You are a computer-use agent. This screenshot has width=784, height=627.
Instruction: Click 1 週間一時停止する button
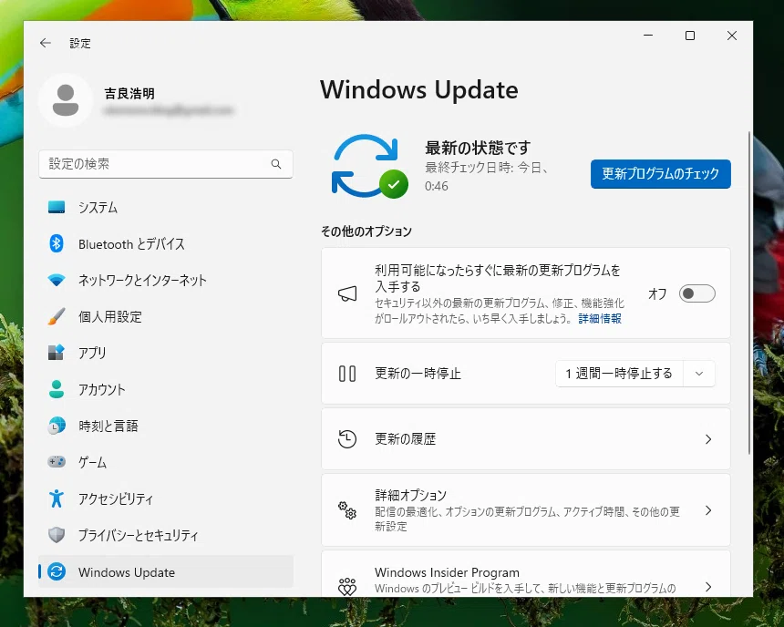[619, 374]
